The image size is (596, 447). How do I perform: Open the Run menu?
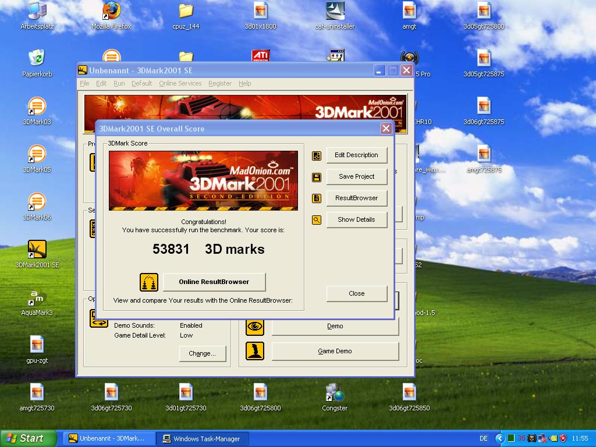pyautogui.click(x=119, y=83)
